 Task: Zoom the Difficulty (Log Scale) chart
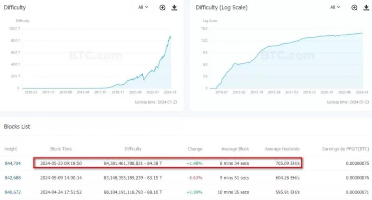(354, 7)
